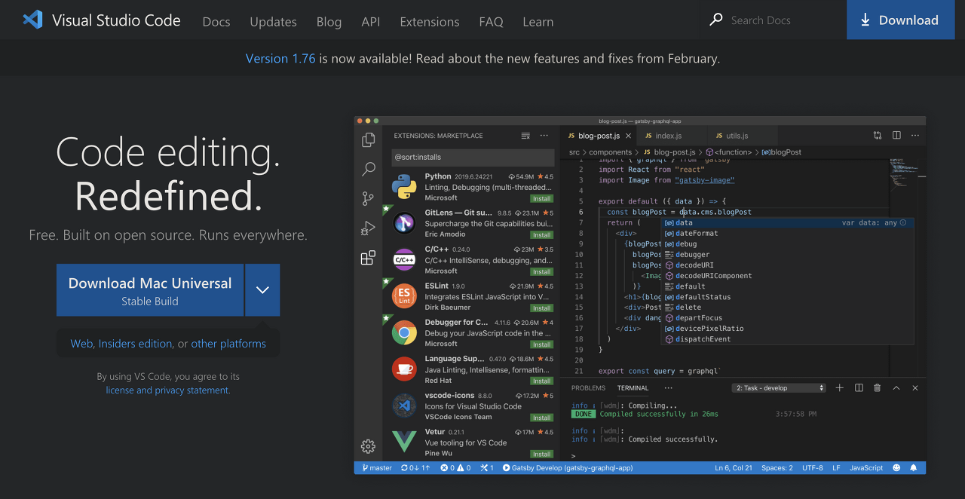The height and width of the screenshot is (499, 965).
Task: Click 'JavaScript' language mode in status bar
Action: coord(866,468)
